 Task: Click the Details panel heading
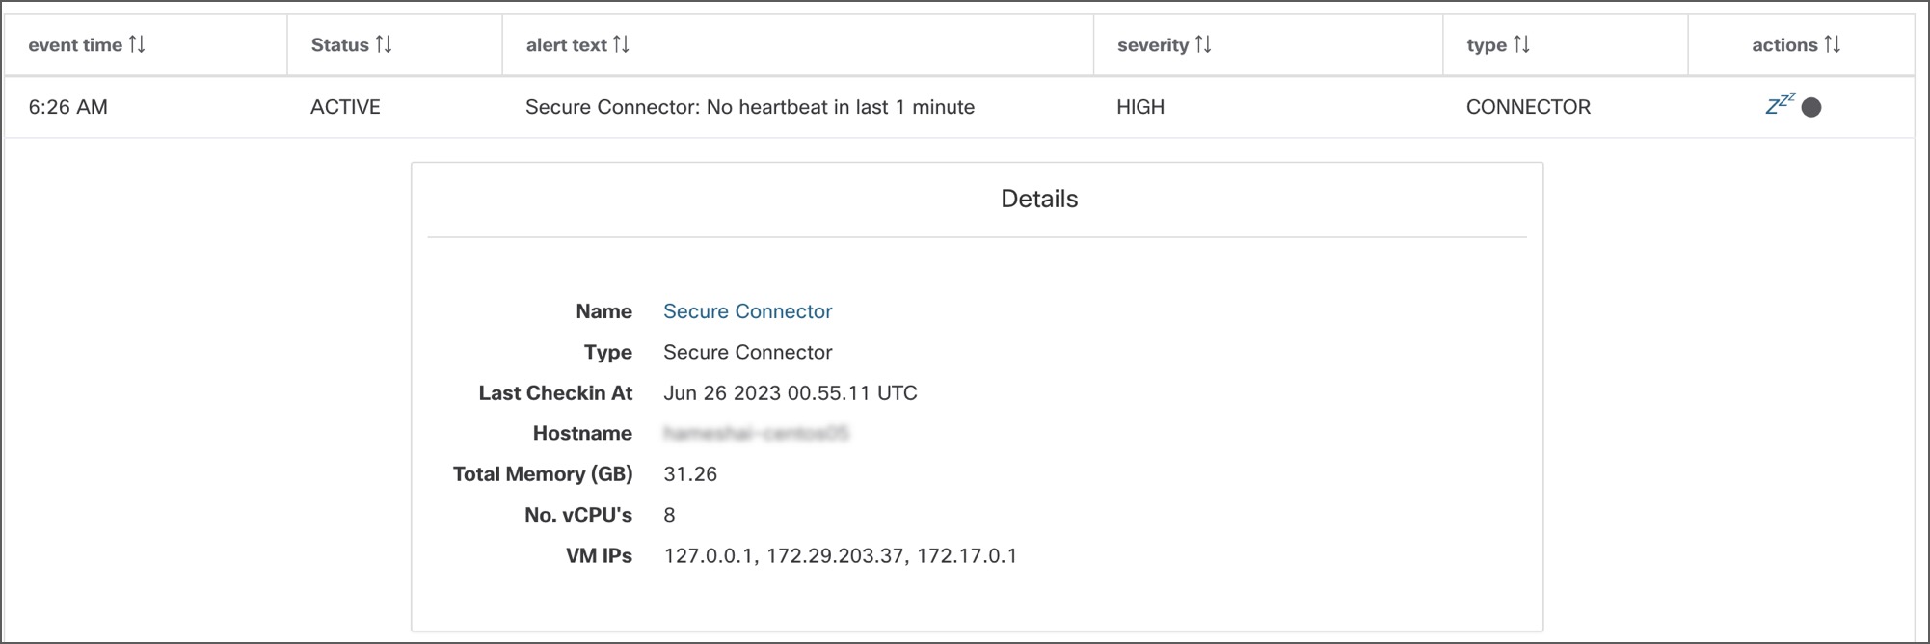click(x=1039, y=199)
